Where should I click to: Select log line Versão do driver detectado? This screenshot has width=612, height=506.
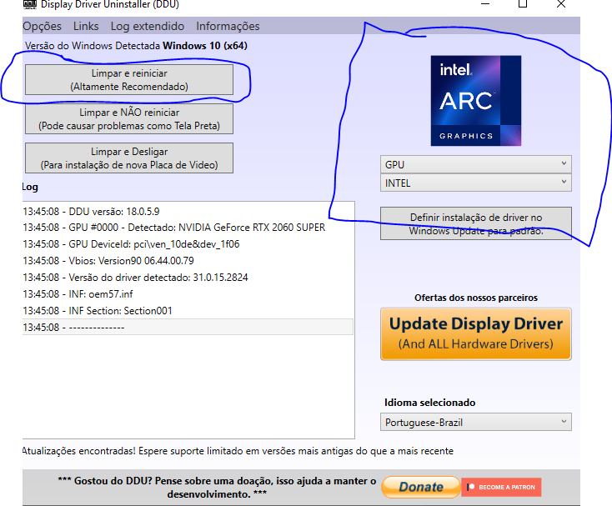[x=188, y=278]
